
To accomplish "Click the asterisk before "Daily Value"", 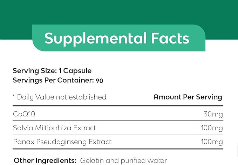I will [x=14, y=96].
